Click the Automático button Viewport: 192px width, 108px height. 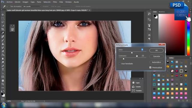[x=156, y=62]
